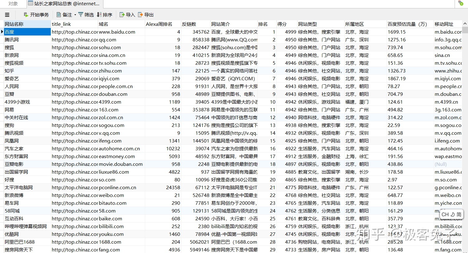The height and width of the screenshot is (253, 468).
Task: Click the 排名 column header
Action: pyautogui.click(x=267, y=24)
